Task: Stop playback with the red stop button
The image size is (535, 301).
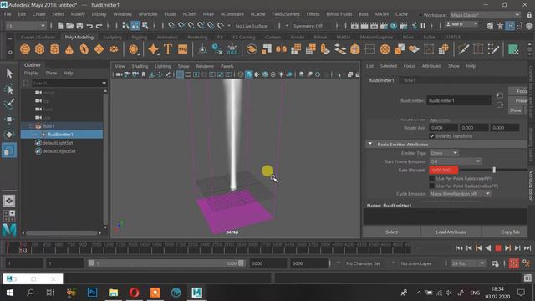Action: 498,248
